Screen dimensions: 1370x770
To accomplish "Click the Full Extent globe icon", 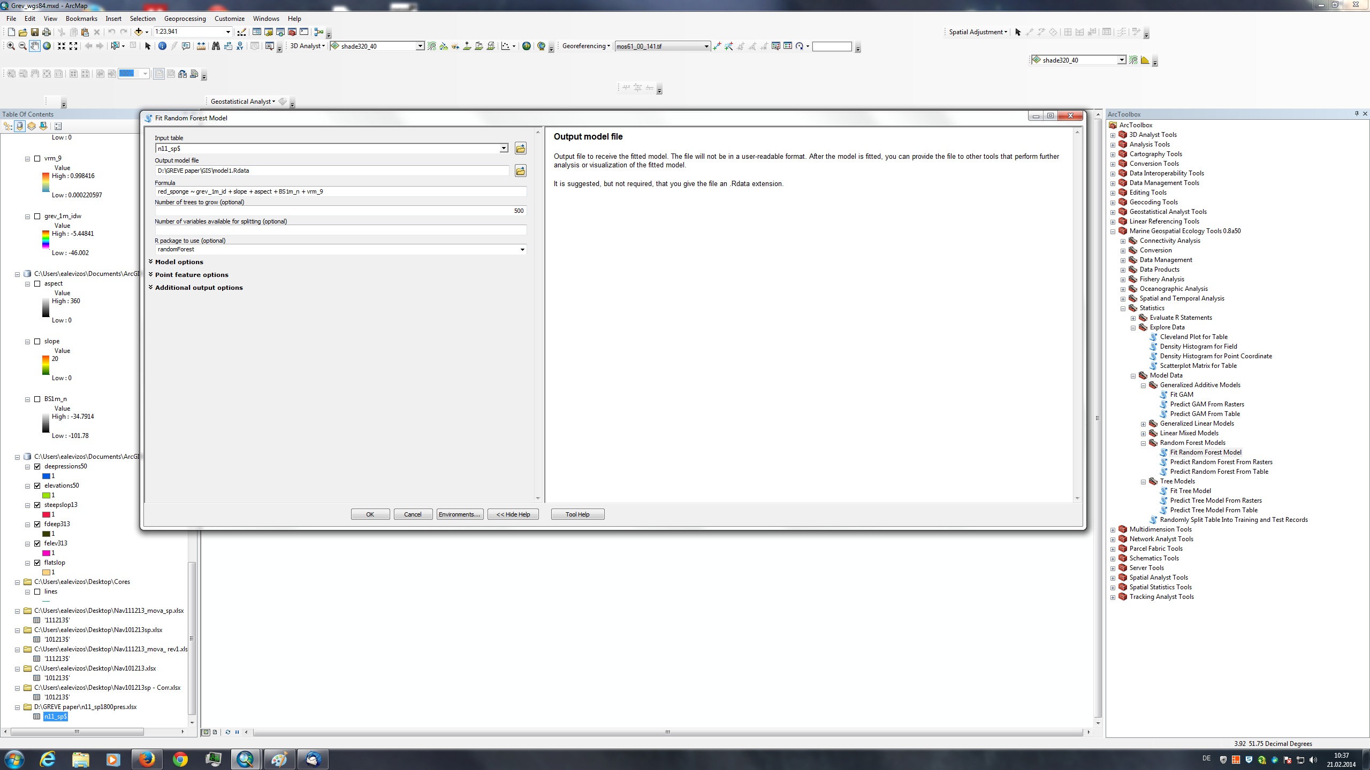I will click(47, 46).
